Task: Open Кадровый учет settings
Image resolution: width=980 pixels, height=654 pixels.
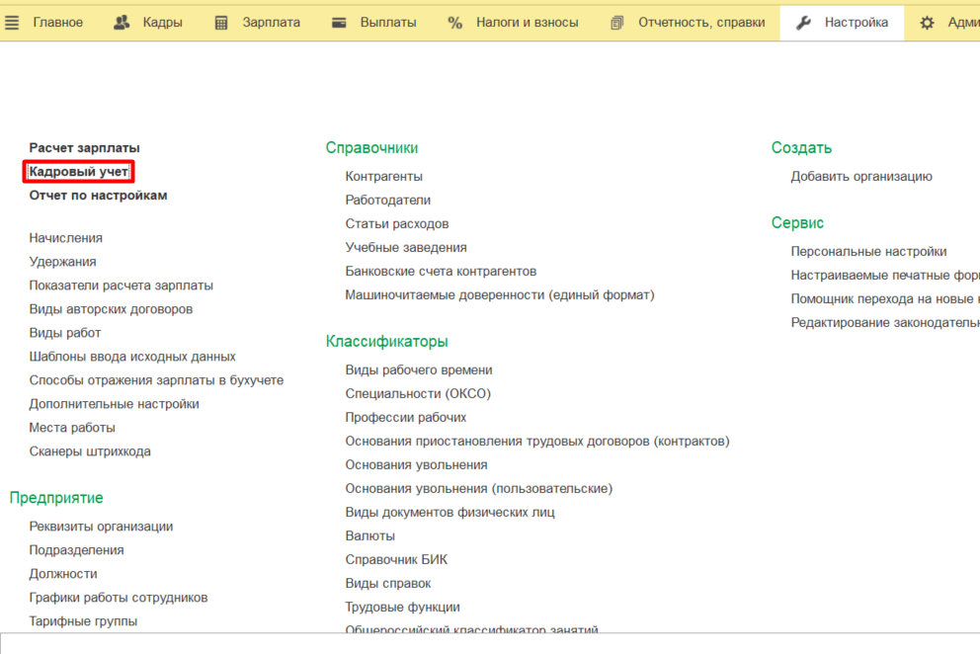Action: [79, 172]
